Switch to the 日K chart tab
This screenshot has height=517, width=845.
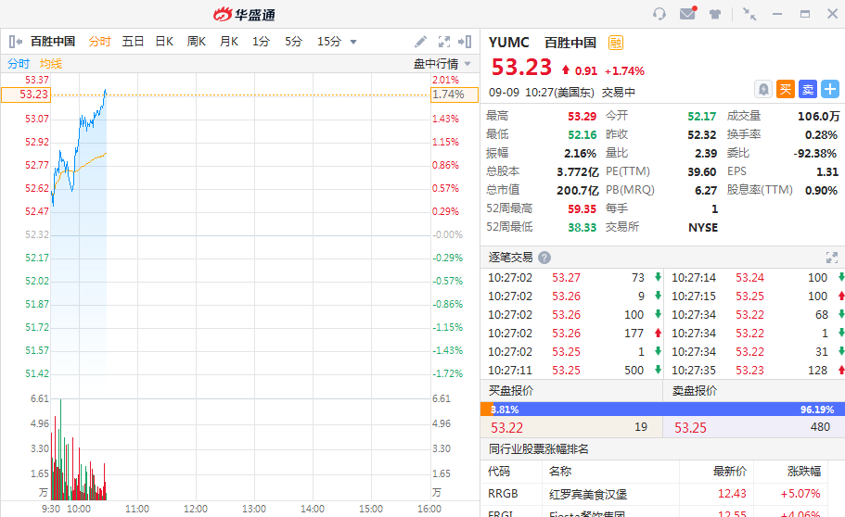[x=164, y=42]
